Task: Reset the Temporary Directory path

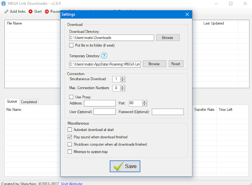Action: pyautogui.click(x=176, y=64)
